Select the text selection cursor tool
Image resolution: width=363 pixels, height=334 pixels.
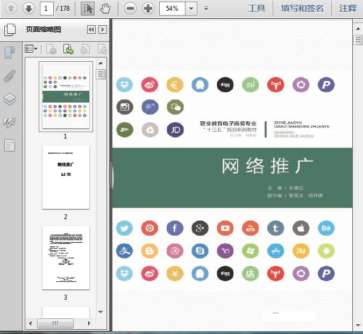tap(88, 9)
